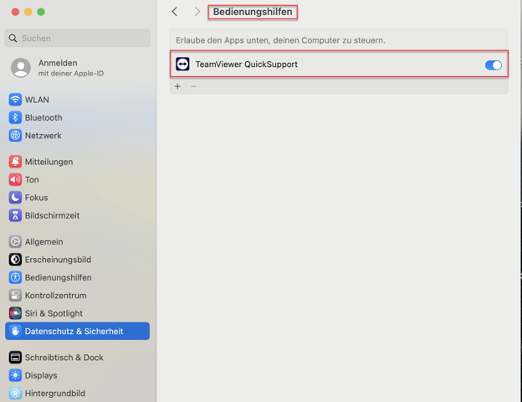Click the WLAN Wi-Fi icon in sidebar
Image resolution: width=522 pixels, height=402 pixels.
[15, 100]
